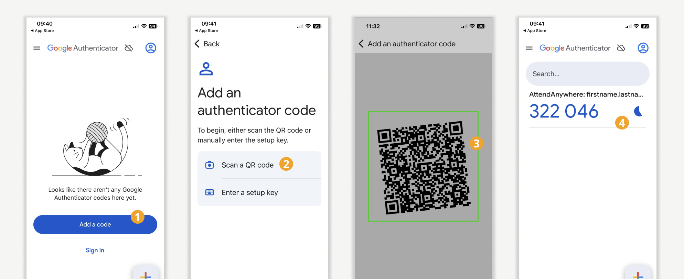
Task: Tap cloud-off sync icon on first phone screen
Action: (129, 48)
